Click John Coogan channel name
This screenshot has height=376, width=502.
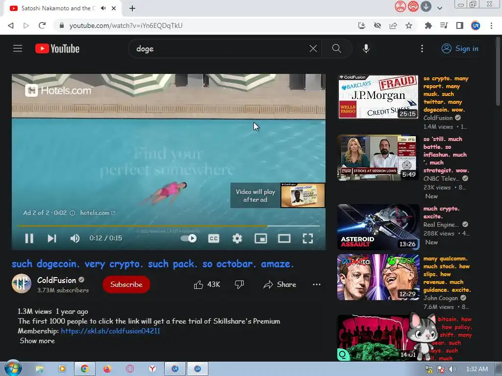coord(441,298)
